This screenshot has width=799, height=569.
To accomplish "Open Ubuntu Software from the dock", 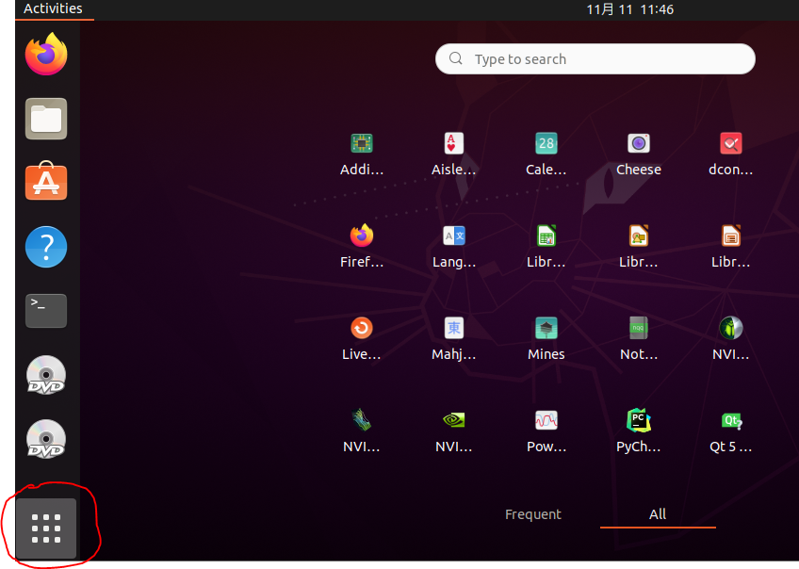I will point(46,182).
